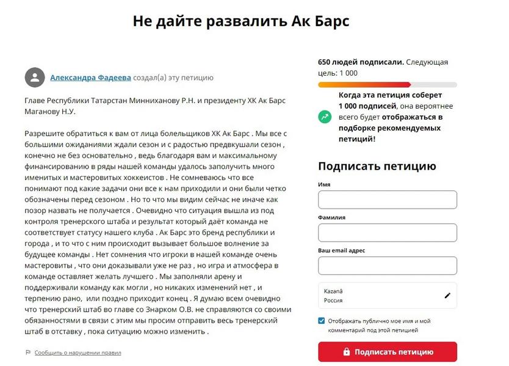Viewport: 509px width, 366px height.
Task: Uncheck 'Отображать публично мое имя' checkbox
Action: pyautogui.click(x=320, y=320)
